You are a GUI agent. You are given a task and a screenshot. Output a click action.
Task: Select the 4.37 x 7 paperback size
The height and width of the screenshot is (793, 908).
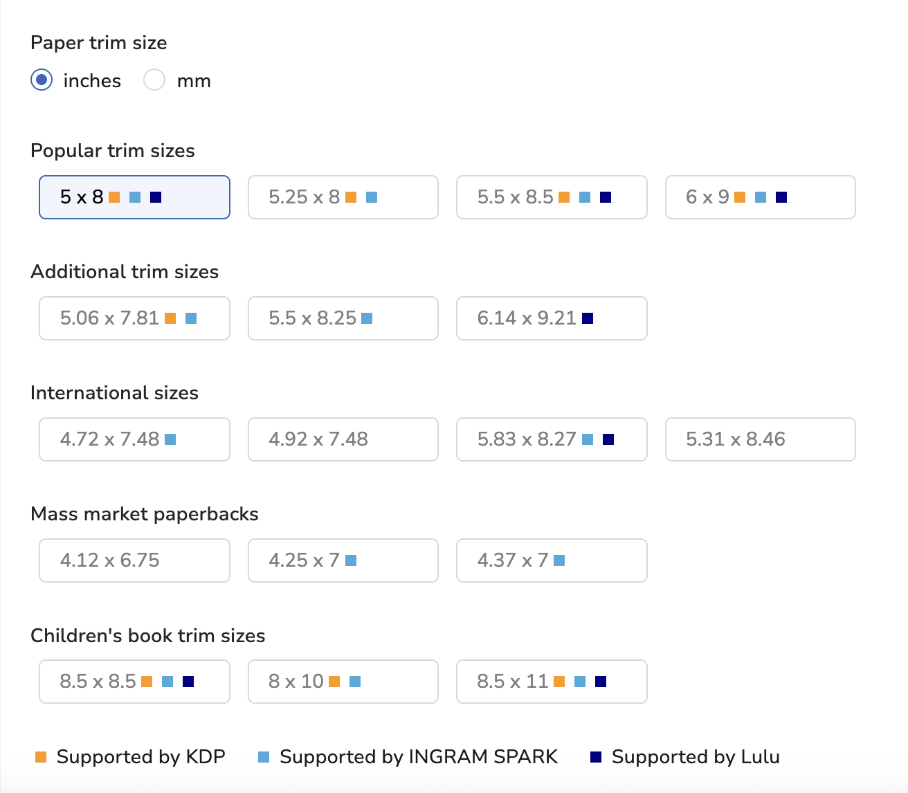pos(552,560)
